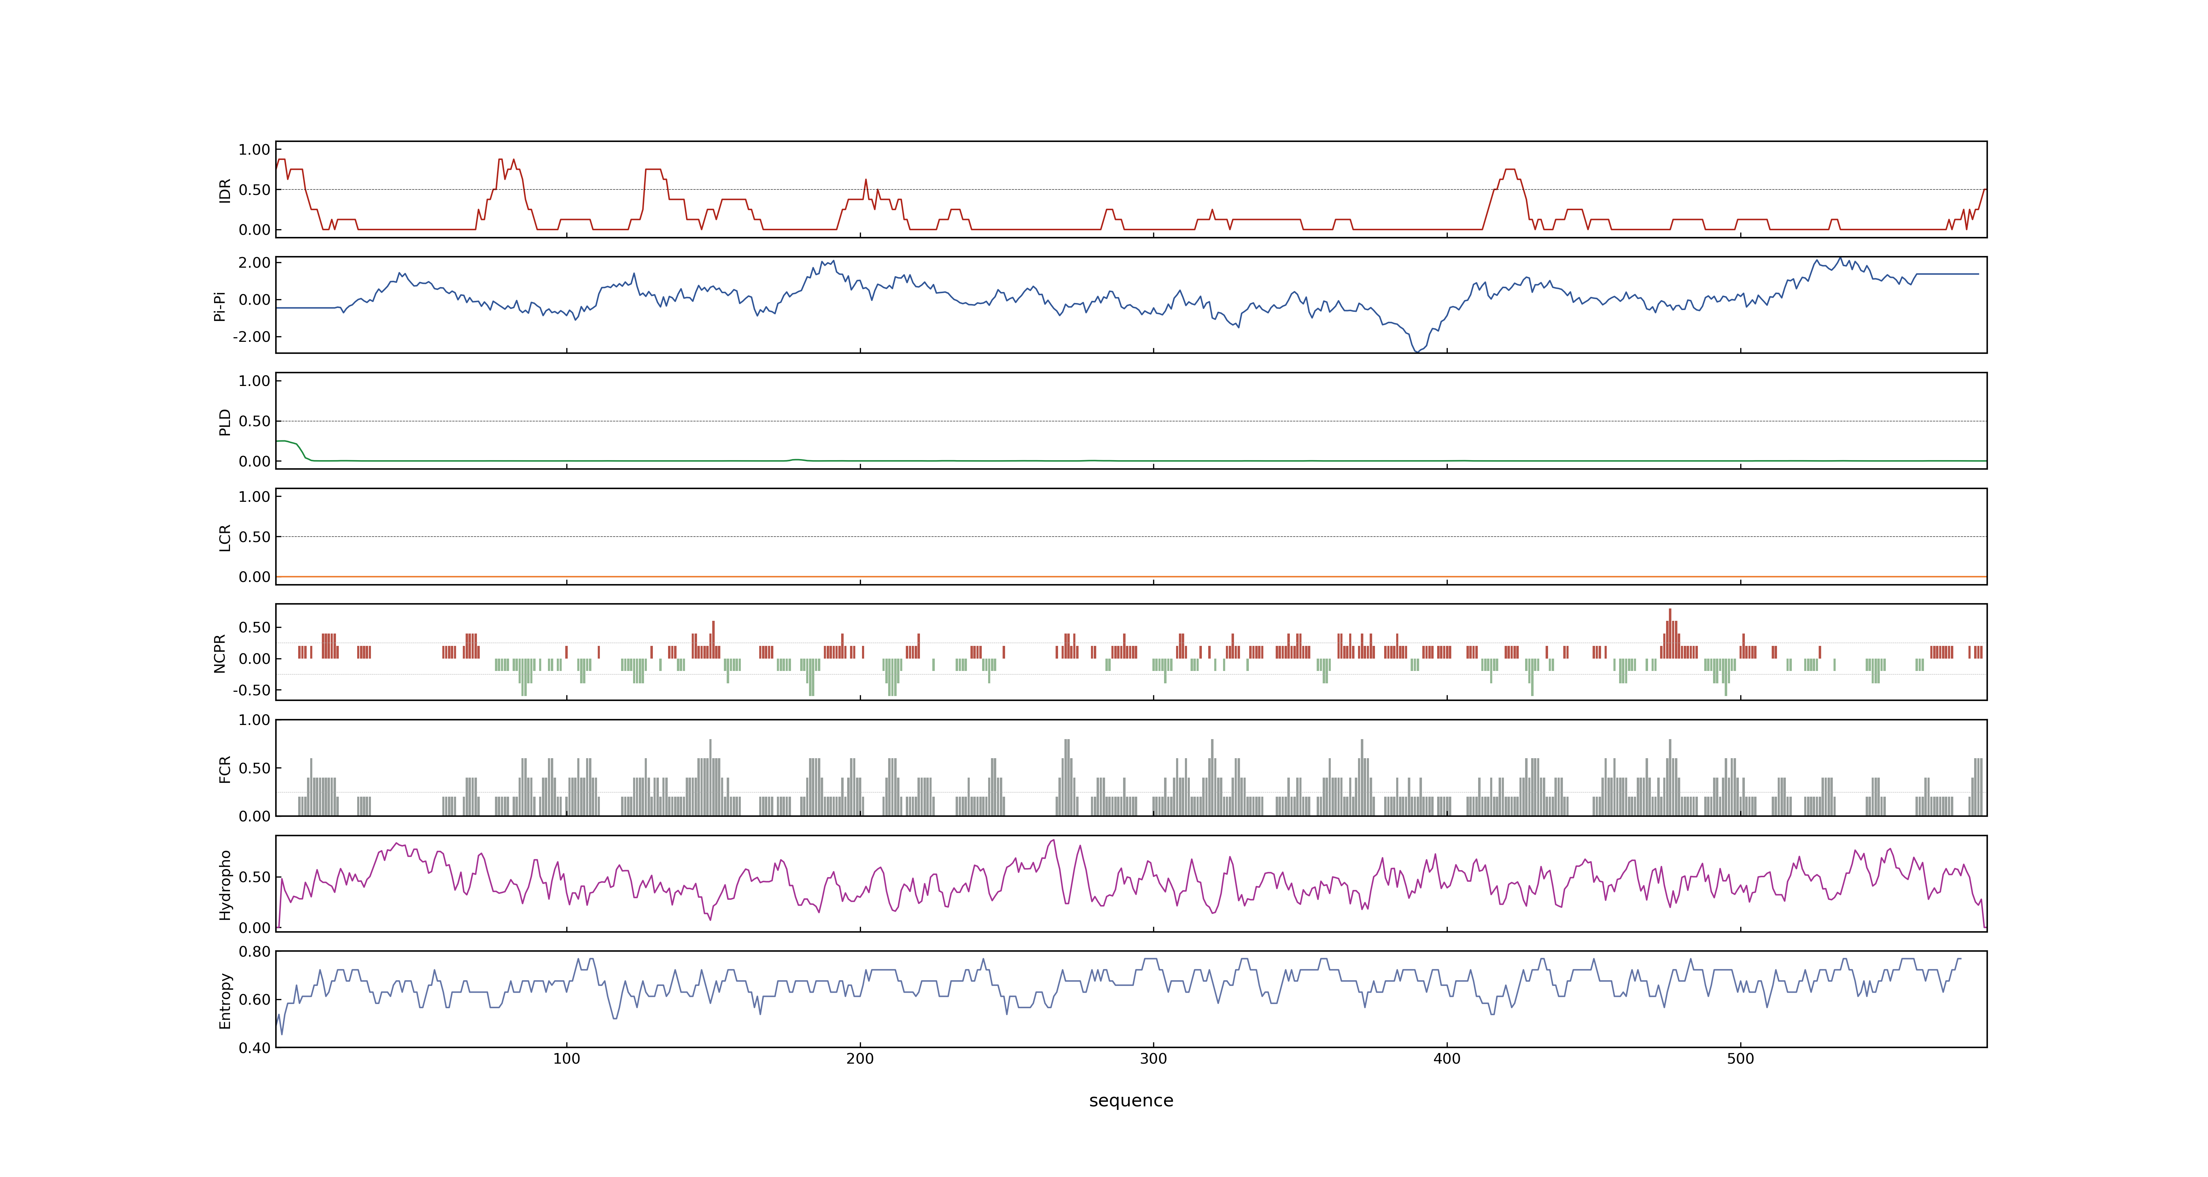Screen dimensions: 2208x1177
Task: Click the -0.50 tick of NCPR panel
Action: [x=251, y=690]
